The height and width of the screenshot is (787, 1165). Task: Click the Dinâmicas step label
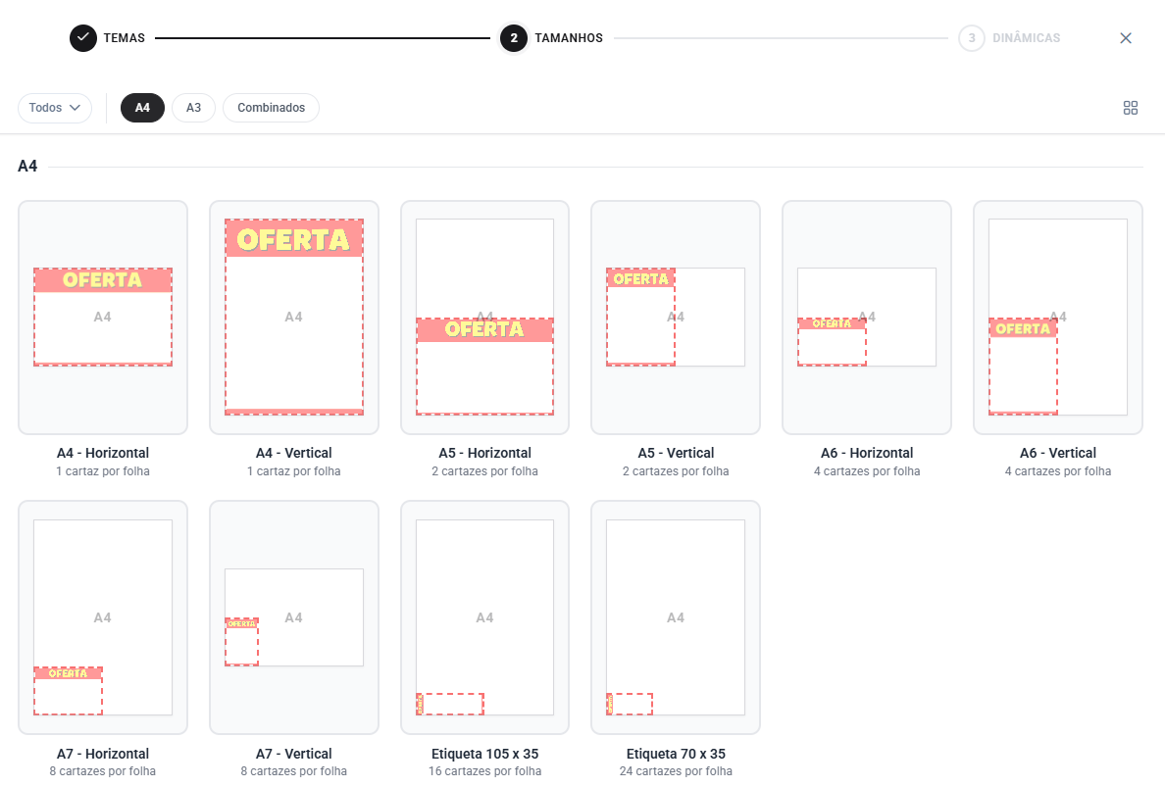tap(1026, 38)
